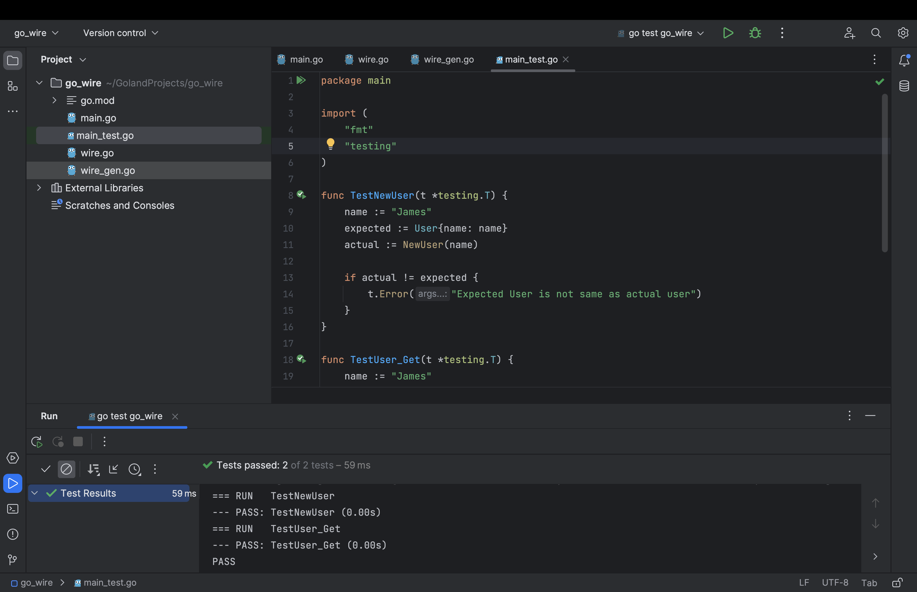Expand the External Libraries node
This screenshot has width=917, height=592.
pyautogui.click(x=39, y=188)
